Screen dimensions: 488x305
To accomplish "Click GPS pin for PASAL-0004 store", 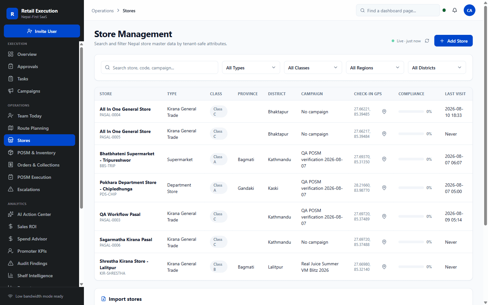I will point(384,111).
